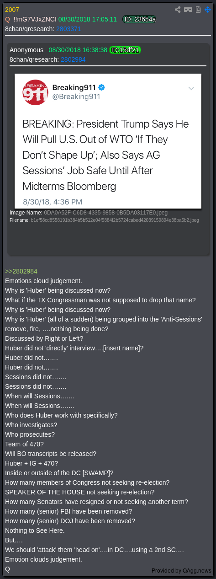Click the ID: 23654a badge

click(x=139, y=19)
